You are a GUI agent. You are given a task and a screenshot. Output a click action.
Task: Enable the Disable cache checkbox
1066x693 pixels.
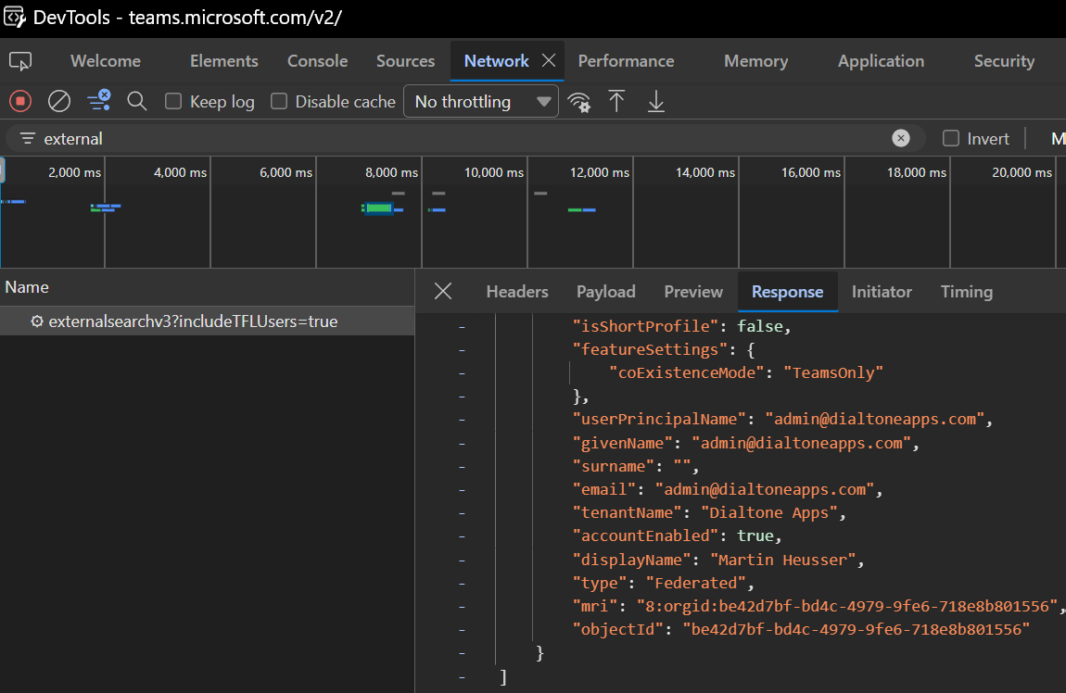click(279, 101)
